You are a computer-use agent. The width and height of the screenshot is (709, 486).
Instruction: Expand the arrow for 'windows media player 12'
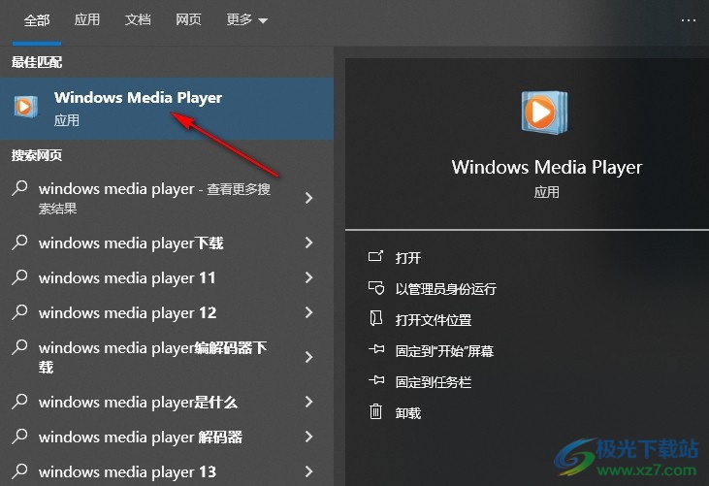308,312
